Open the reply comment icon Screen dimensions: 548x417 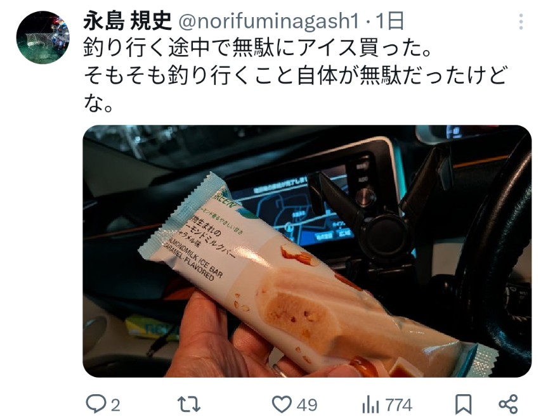[x=96, y=404]
